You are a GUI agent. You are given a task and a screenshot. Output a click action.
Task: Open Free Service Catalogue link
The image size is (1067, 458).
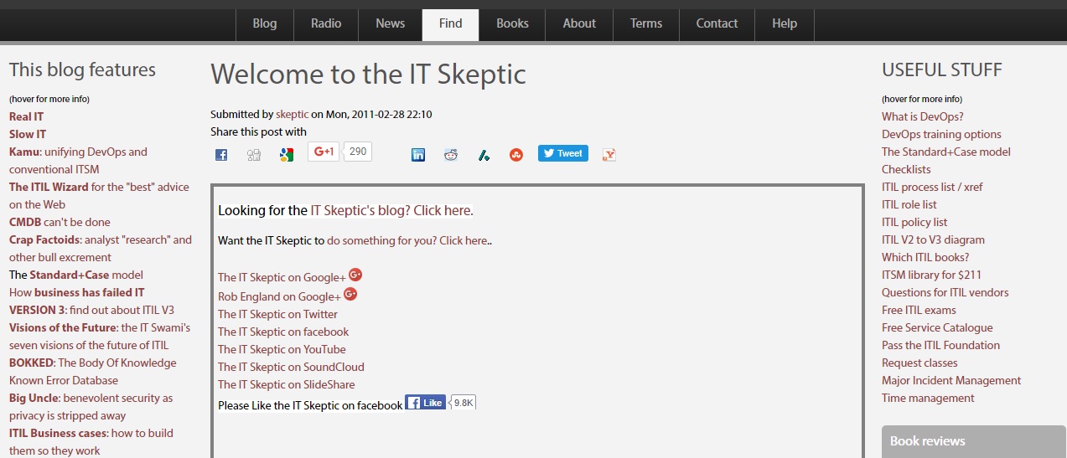click(937, 327)
